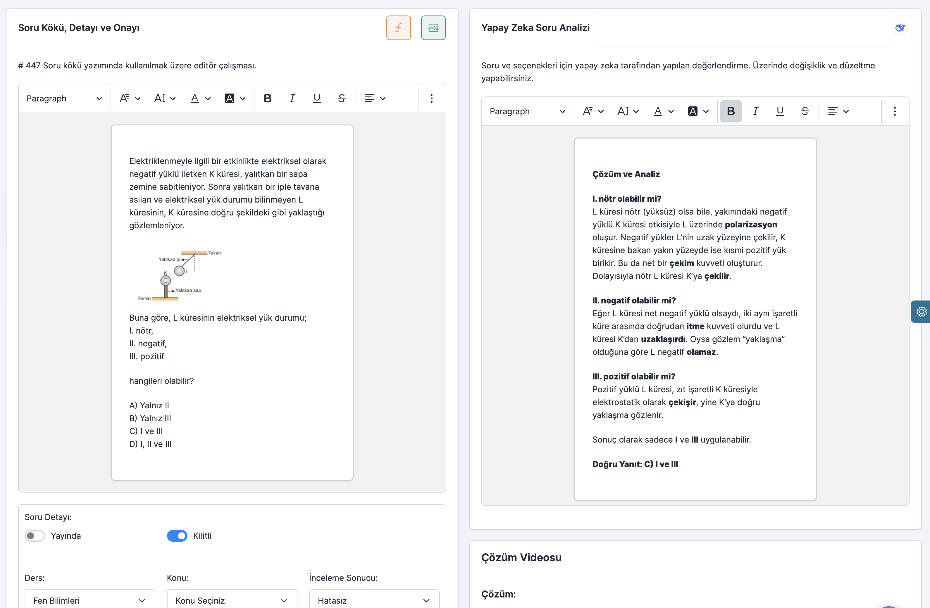Open the text alignment menu in right editor
Viewport: 930px width, 608px height.
[838, 111]
